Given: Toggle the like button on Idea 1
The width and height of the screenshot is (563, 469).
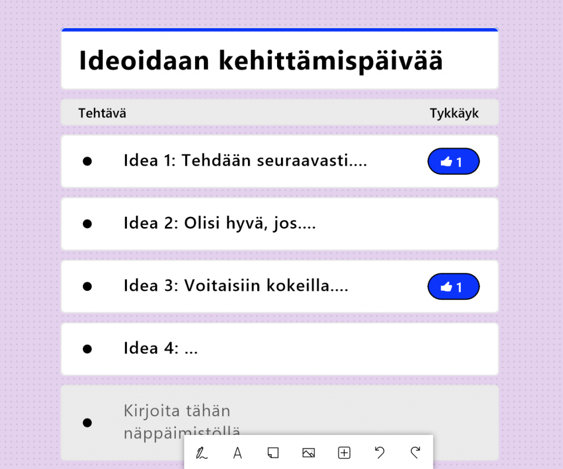Looking at the screenshot, I should [x=453, y=162].
